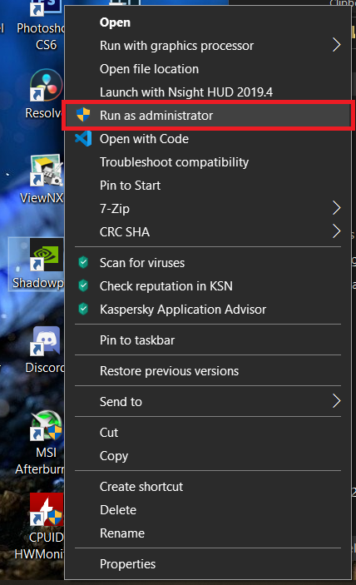Viewport: 356px width, 585px height.
Task: Select the DaVinci Resolve desktop icon
Action: (46, 85)
